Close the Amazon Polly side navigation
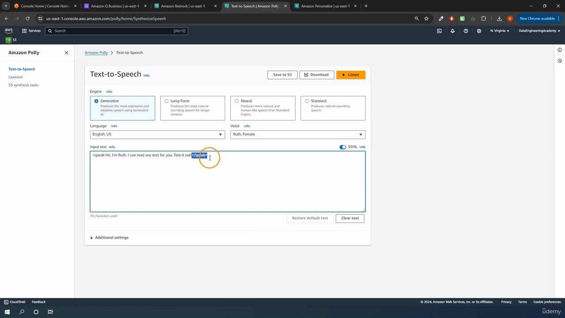The height and width of the screenshot is (318, 565). [x=67, y=53]
